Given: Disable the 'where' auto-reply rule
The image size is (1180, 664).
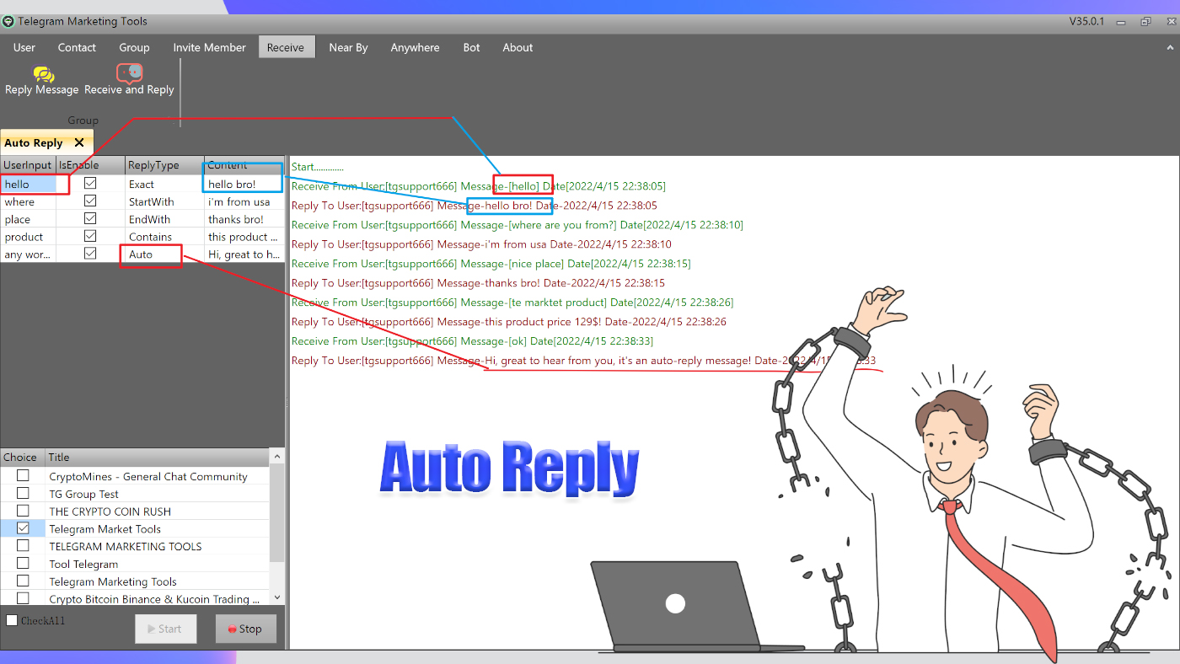Looking at the screenshot, I should pos(91,201).
